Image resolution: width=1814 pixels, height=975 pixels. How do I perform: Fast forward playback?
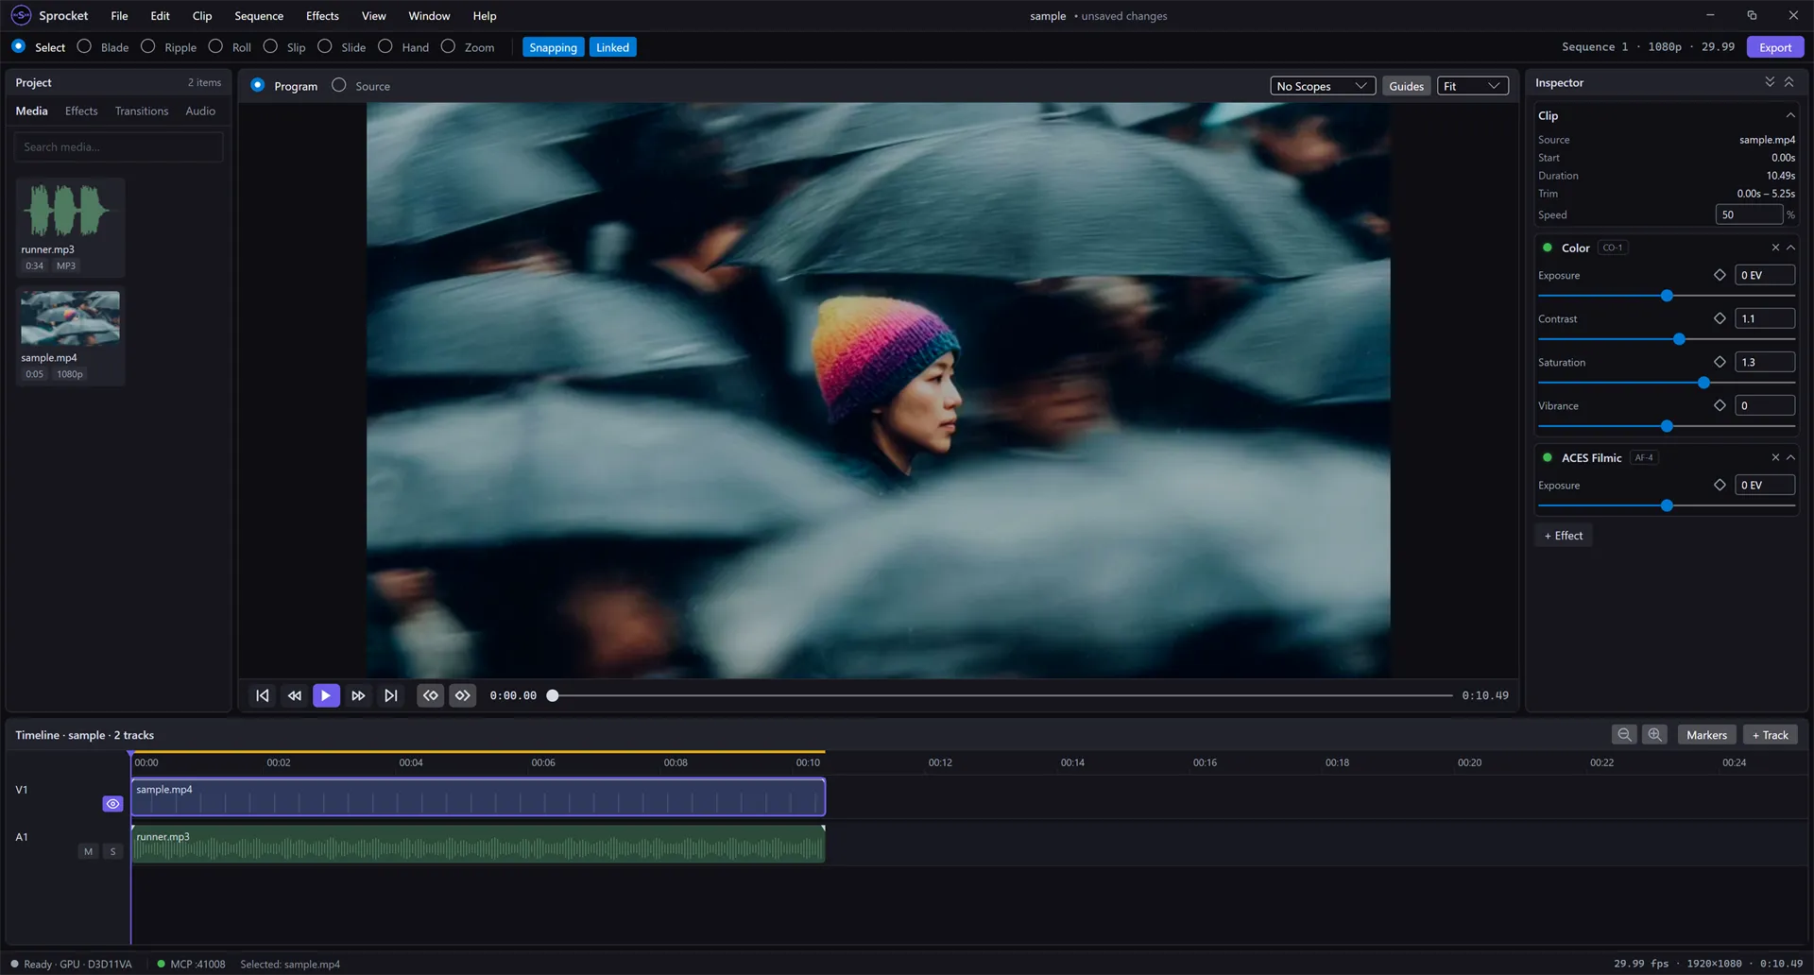pos(358,695)
